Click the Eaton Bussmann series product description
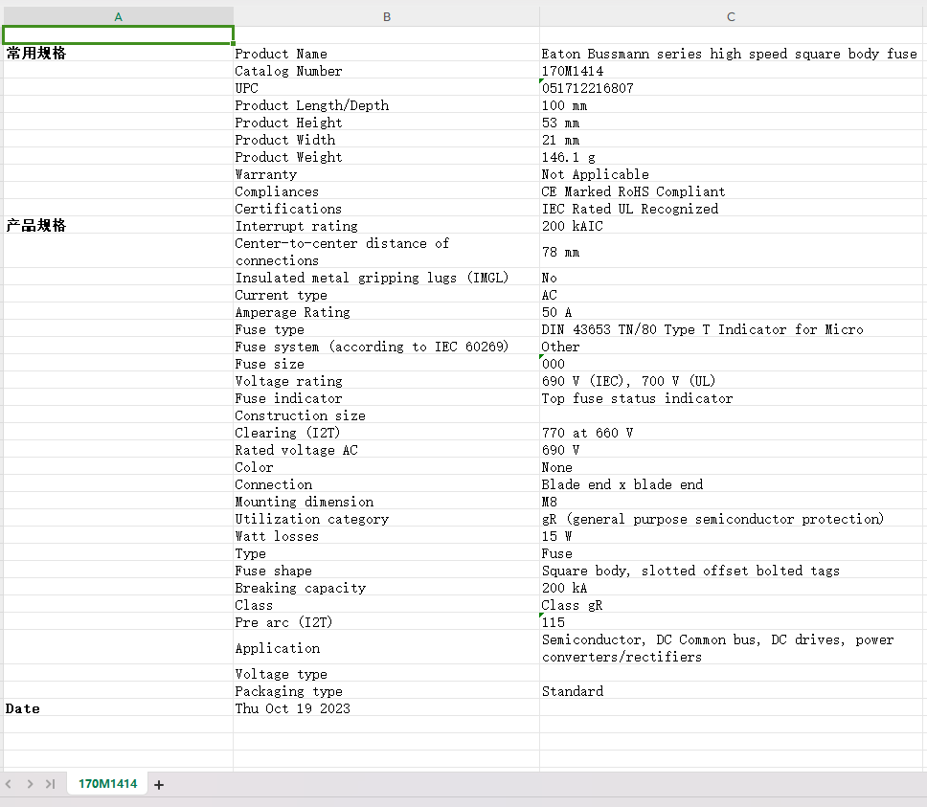 point(732,54)
